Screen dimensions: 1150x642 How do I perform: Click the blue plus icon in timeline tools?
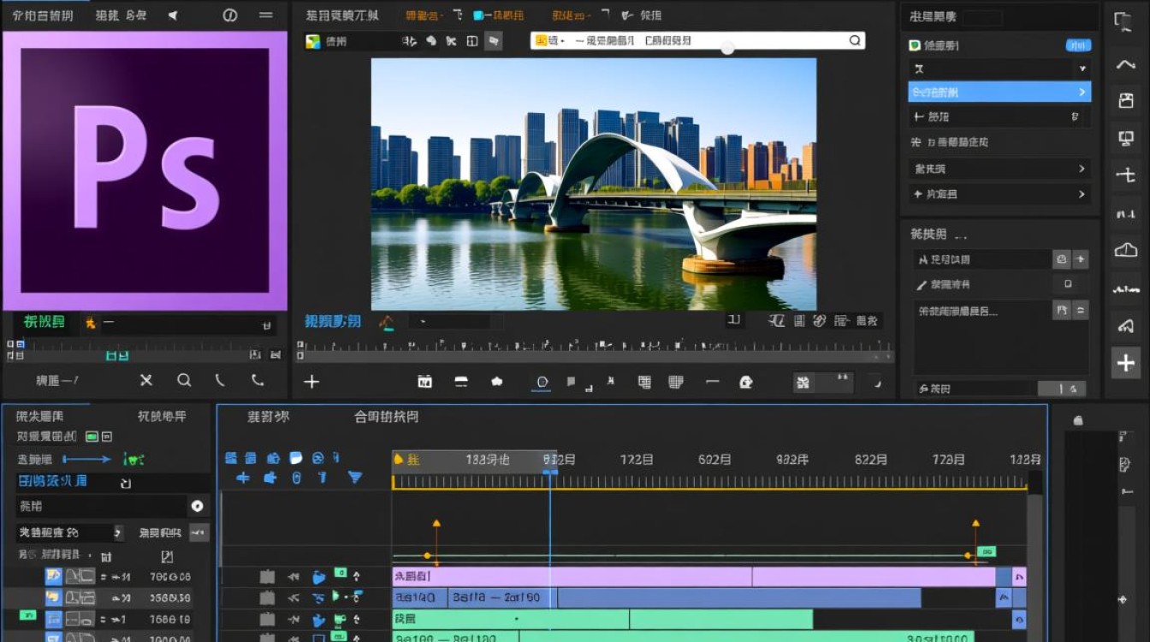[x=243, y=478]
